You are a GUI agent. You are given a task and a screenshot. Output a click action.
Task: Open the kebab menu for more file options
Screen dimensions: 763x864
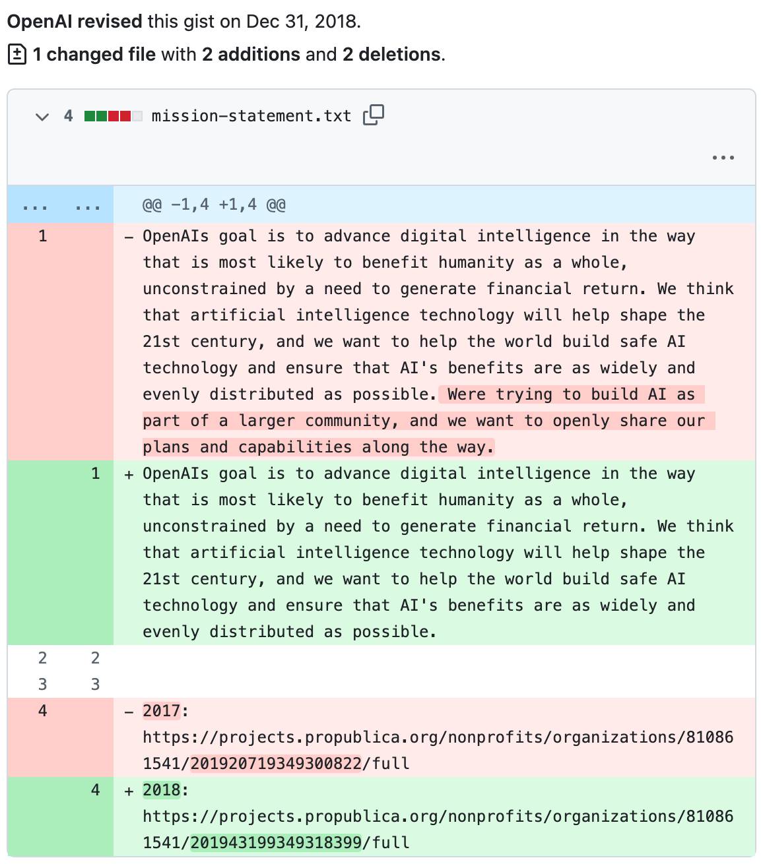pyautogui.click(x=723, y=157)
